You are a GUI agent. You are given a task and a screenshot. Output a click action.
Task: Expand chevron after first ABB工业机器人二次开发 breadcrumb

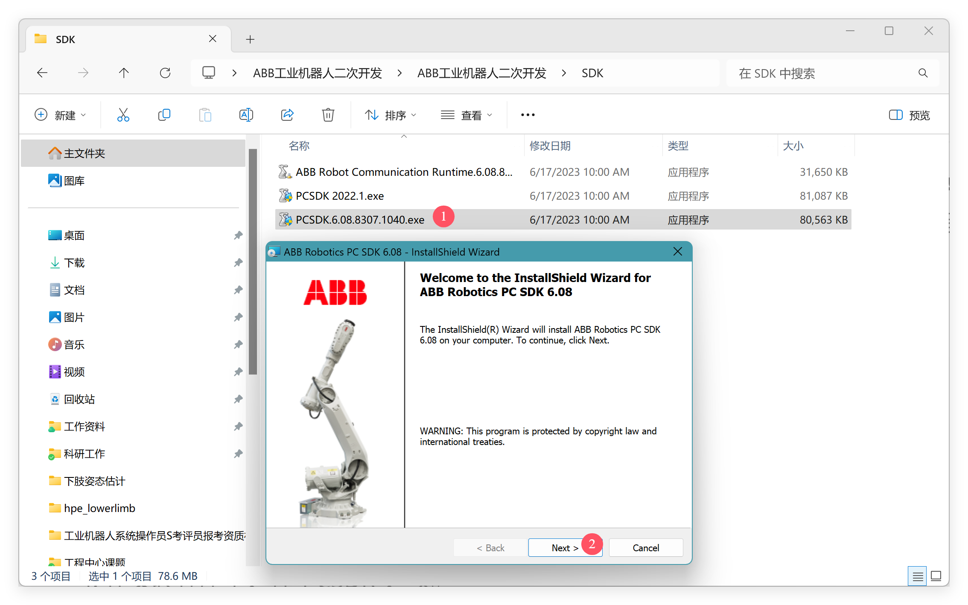pyautogui.click(x=399, y=73)
